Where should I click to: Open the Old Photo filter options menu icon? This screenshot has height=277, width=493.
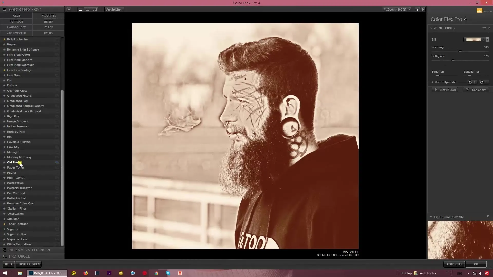(484, 28)
